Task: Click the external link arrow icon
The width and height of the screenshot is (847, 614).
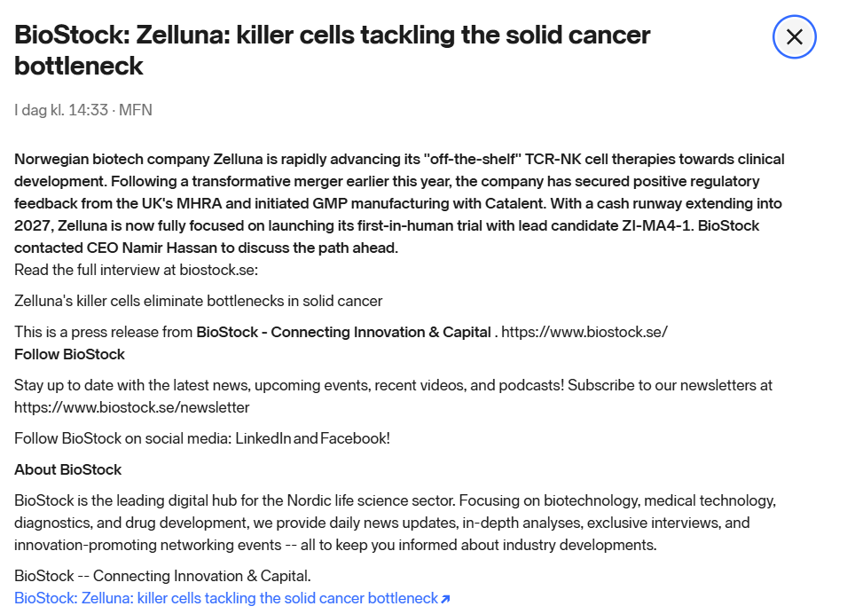Action: tap(445, 599)
